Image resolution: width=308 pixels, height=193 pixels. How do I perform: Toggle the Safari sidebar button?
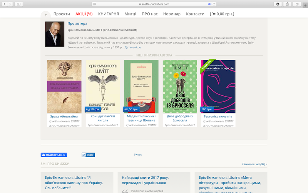point(18,4)
